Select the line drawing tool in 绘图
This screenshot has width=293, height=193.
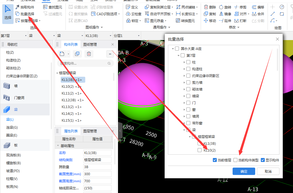273,14
